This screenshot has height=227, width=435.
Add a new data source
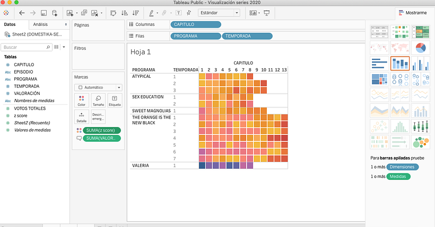click(55, 13)
